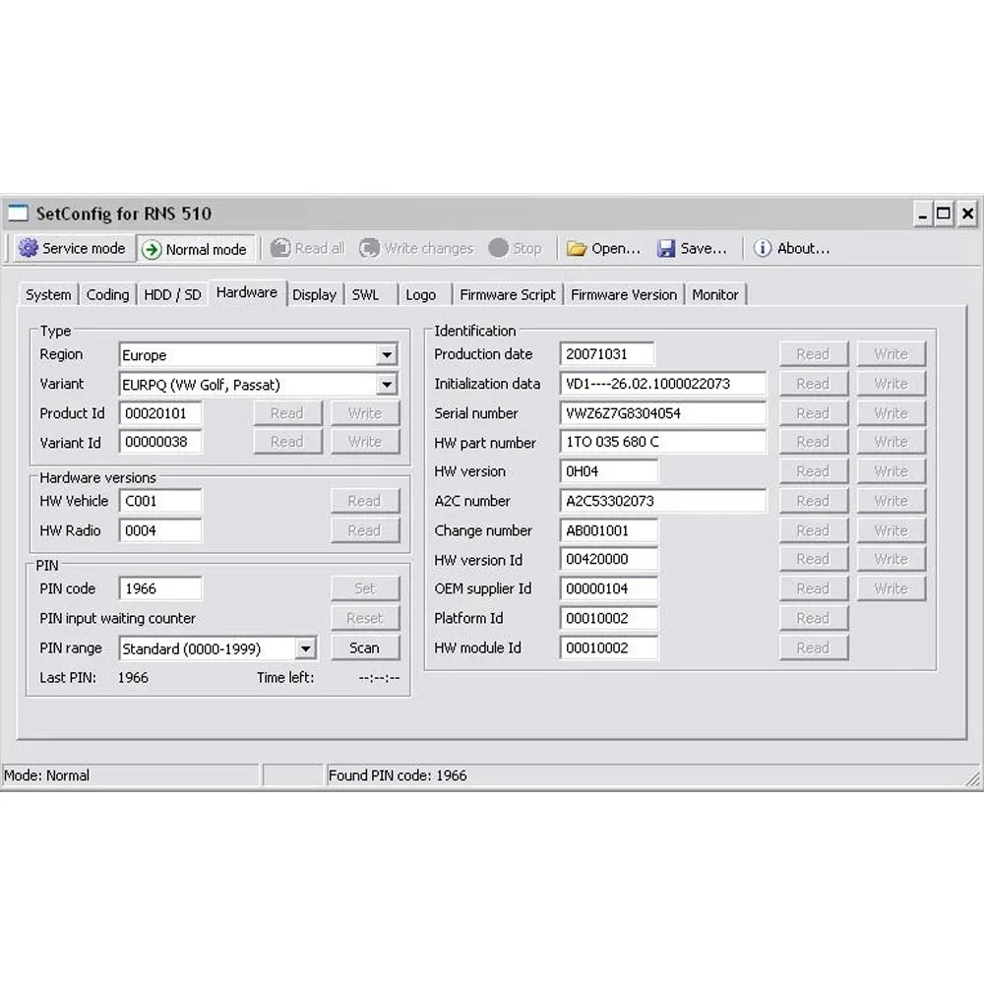This screenshot has height=984, width=984.
Task: Click the Production date field
Action: [607, 354]
